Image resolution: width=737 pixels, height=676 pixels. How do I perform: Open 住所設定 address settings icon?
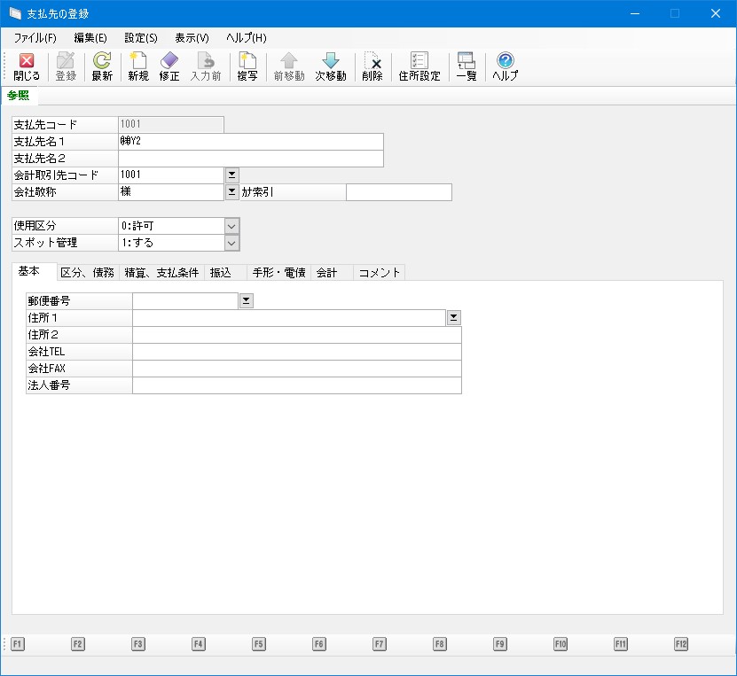pyautogui.click(x=419, y=67)
